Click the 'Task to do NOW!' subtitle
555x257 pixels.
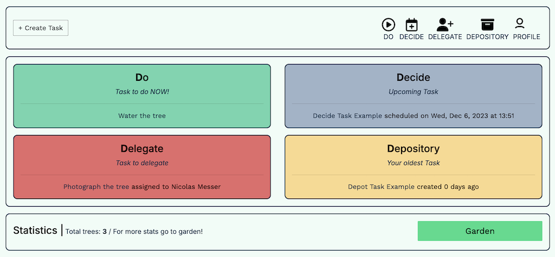(142, 92)
